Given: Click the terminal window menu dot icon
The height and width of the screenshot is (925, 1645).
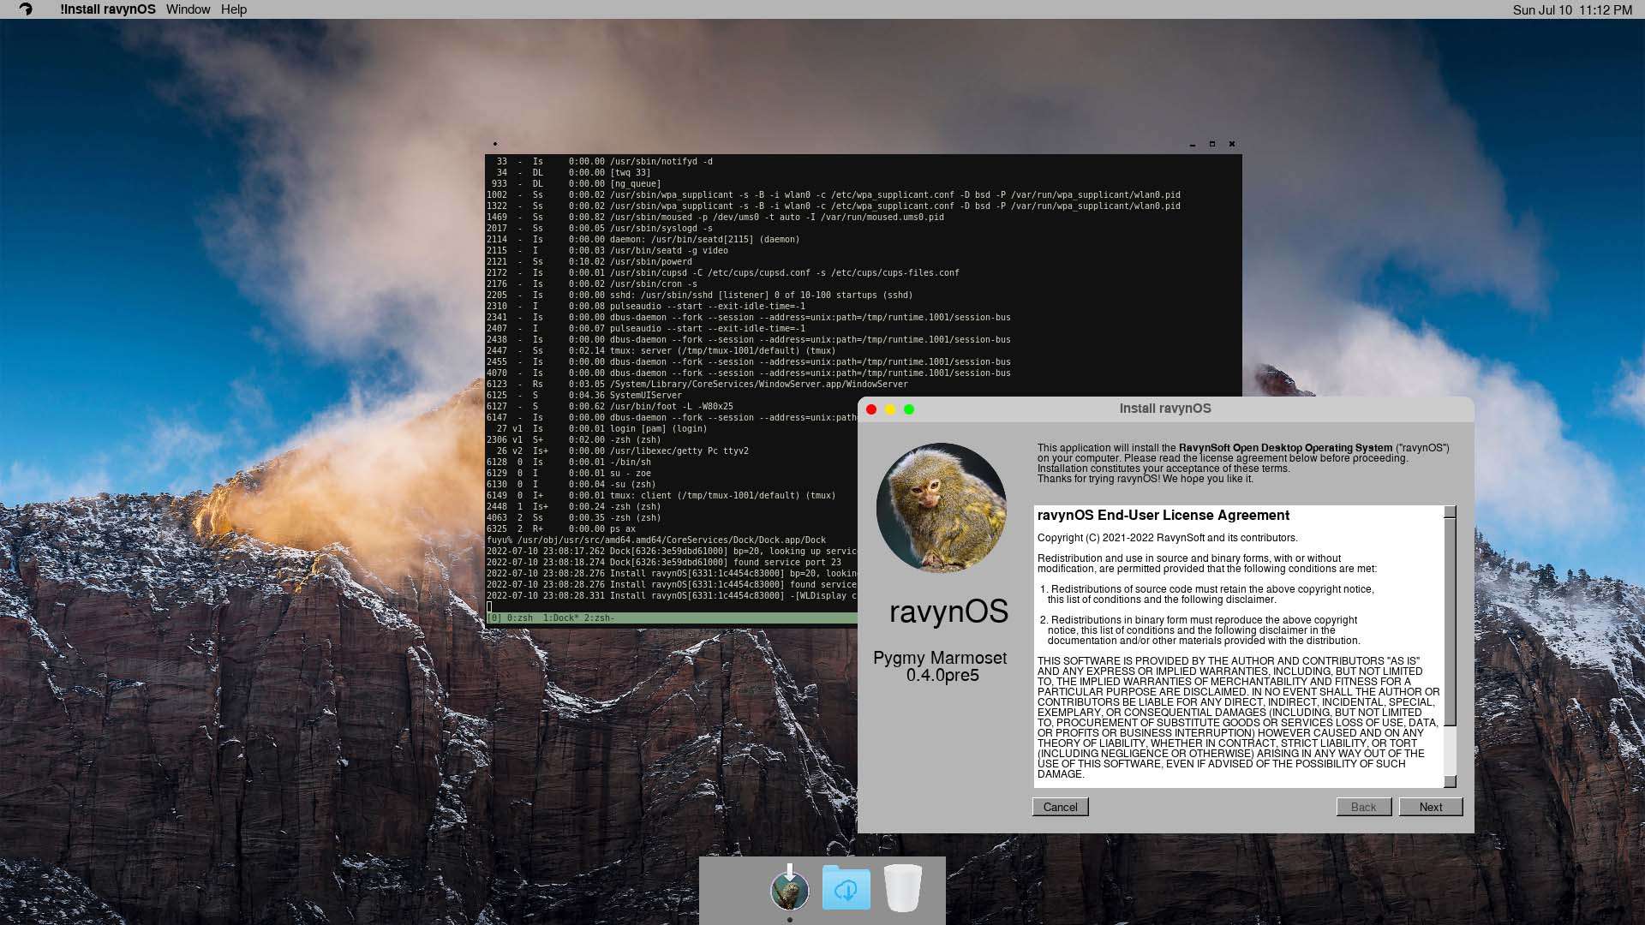Looking at the screenshot, I should (x=495, y=144).
